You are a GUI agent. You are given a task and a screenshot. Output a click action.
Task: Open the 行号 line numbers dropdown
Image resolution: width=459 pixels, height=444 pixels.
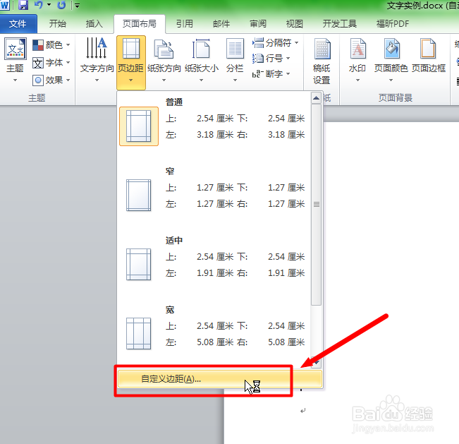click(x=271, y=59)
